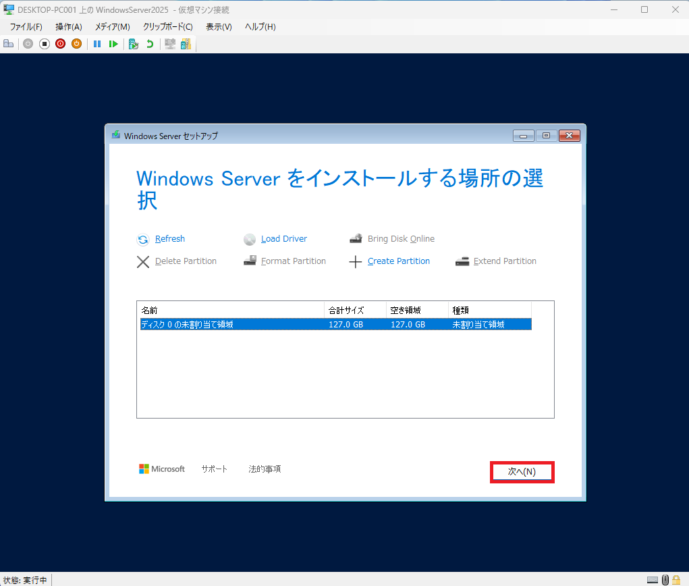Open the ファイル(F) menu

click(x=26, y=27)
